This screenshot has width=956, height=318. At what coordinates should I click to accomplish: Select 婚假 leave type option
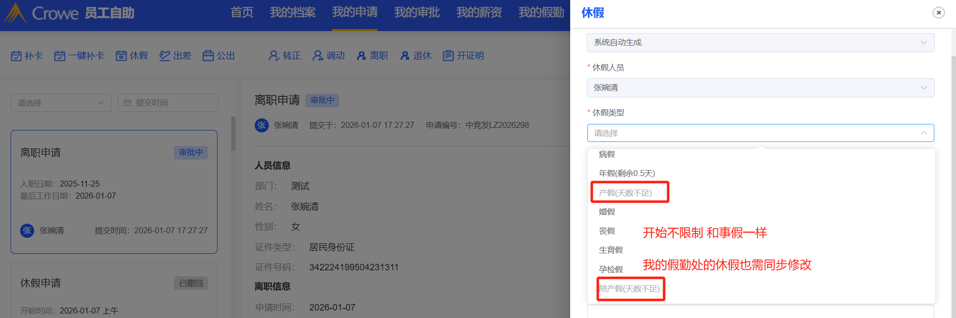[x=607, y=212]
